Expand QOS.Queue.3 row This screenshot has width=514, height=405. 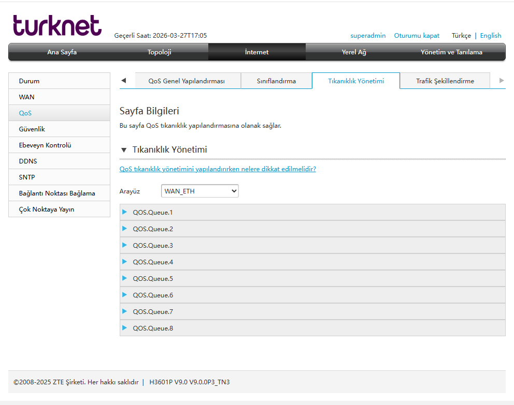click(x=312, y=245)
